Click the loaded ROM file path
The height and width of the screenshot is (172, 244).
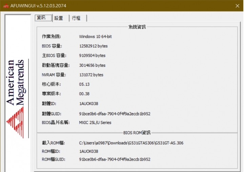131,143
